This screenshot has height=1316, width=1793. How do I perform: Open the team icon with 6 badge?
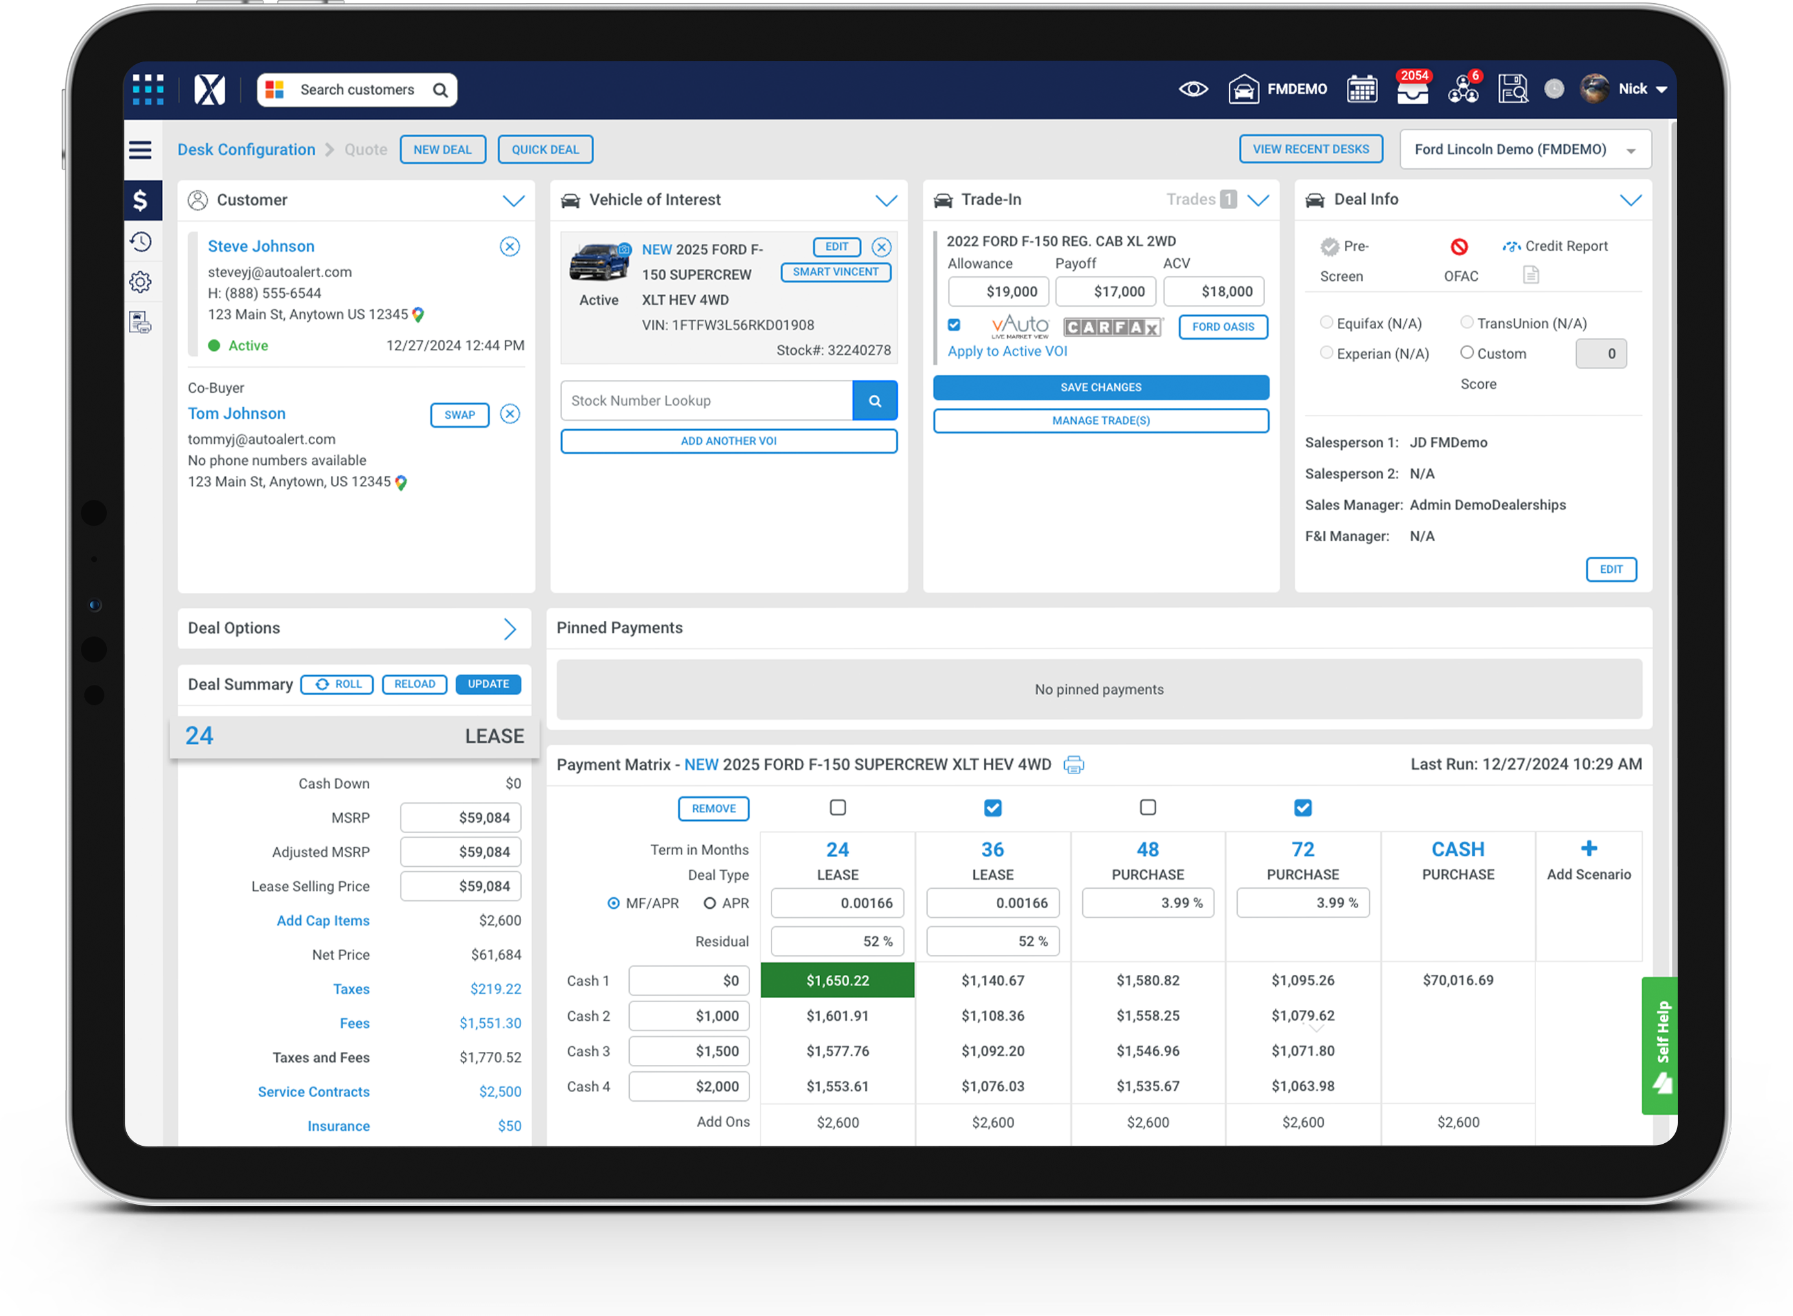[x=1462, y=89]
